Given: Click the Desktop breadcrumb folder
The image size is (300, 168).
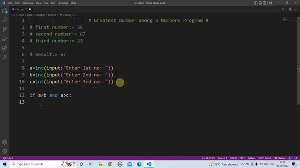Looking at the screenshot, I should point(40,15).
